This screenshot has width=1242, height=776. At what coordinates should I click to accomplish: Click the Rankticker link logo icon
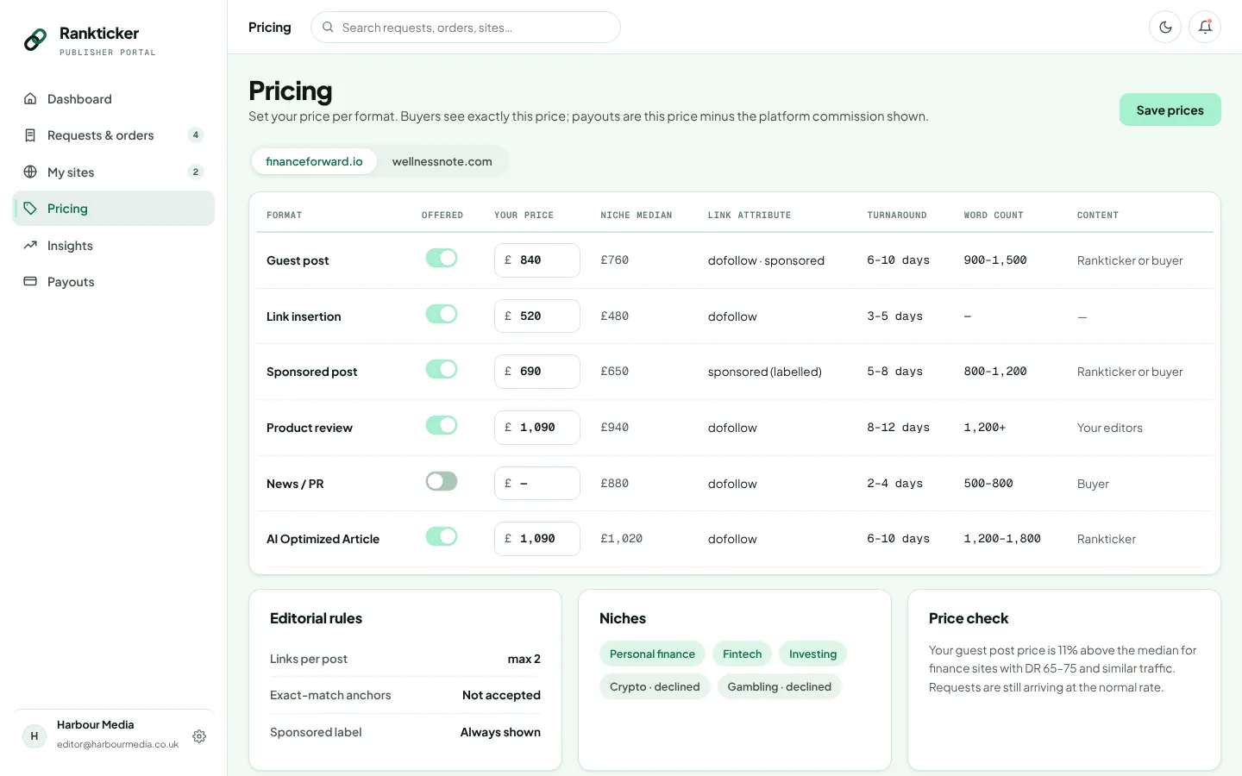coord(35,40)
